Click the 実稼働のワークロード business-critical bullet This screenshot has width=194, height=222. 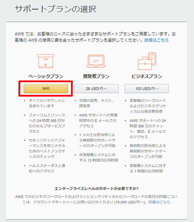[x=148, y=106]
